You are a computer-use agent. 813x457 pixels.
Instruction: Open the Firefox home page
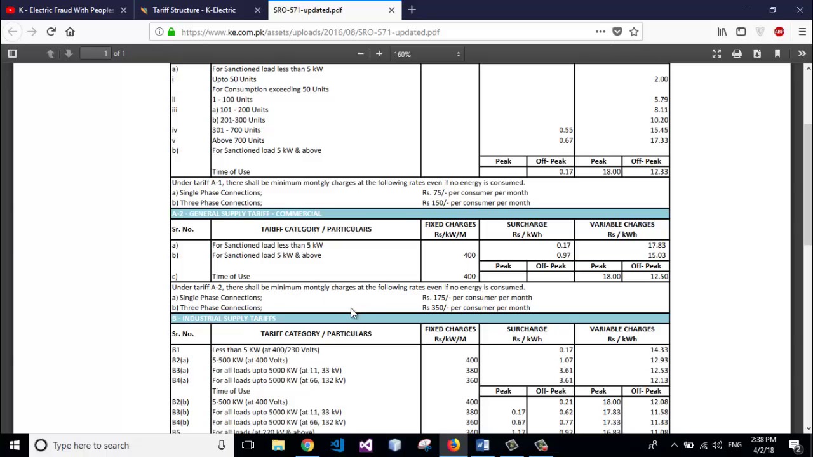tap(70, 32)
